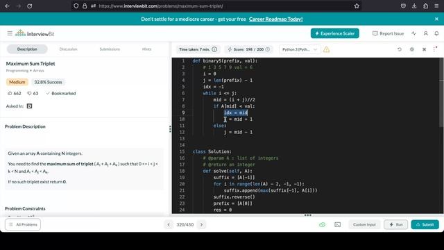Click Report Issue

coord(388,33)
